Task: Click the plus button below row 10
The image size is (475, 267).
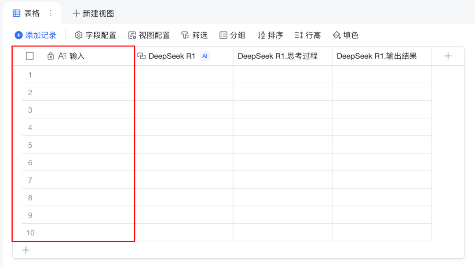Action: [x=26, y=250]
